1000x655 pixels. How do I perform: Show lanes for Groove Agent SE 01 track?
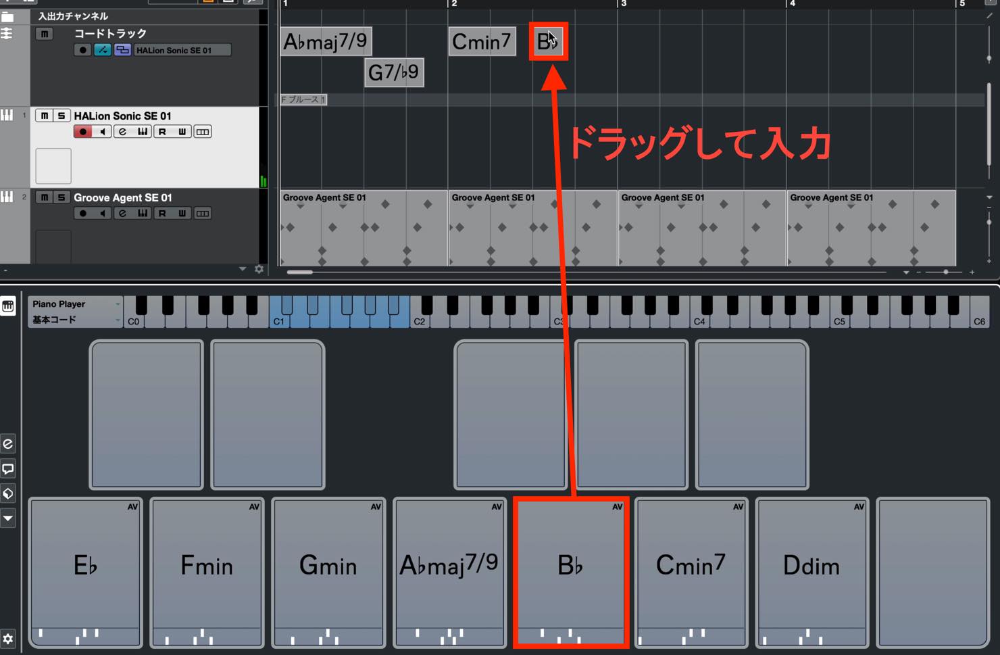[x=203, y=214]
